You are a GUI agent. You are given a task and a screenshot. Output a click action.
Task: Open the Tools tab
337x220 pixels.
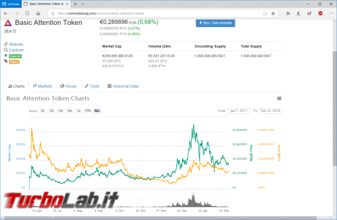pos(92,86)
